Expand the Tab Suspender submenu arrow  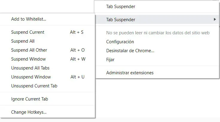pyautogui.click(x=215, y=20)
